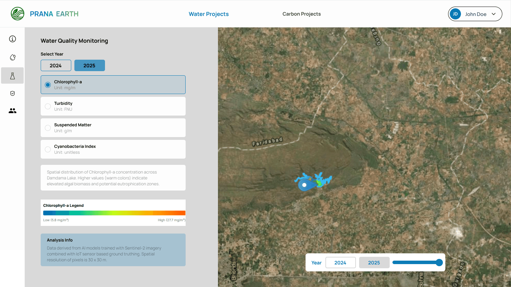This screenshot has width=511, height=287.
Task: Switch to Water Projects tab
Action: [x=209, y=14]
